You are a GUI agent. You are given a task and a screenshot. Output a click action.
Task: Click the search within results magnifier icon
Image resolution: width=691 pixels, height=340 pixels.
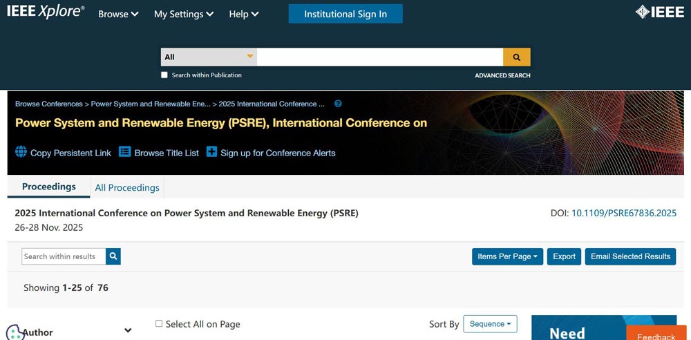point(113,256)
